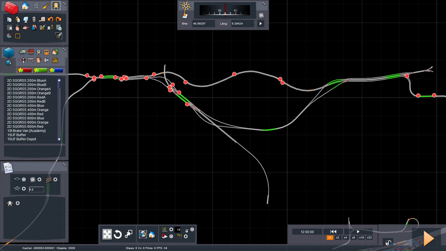The height and width of the screenshot is (251, 446).
Task: Select '10t Brake Van [Academy]' in list
Action: tap(26, 131)
